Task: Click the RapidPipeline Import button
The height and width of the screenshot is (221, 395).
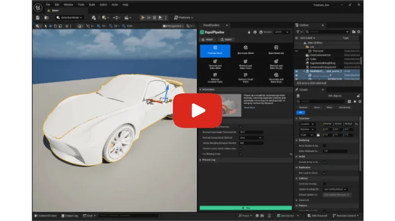Action: click(x=207, y=39)
